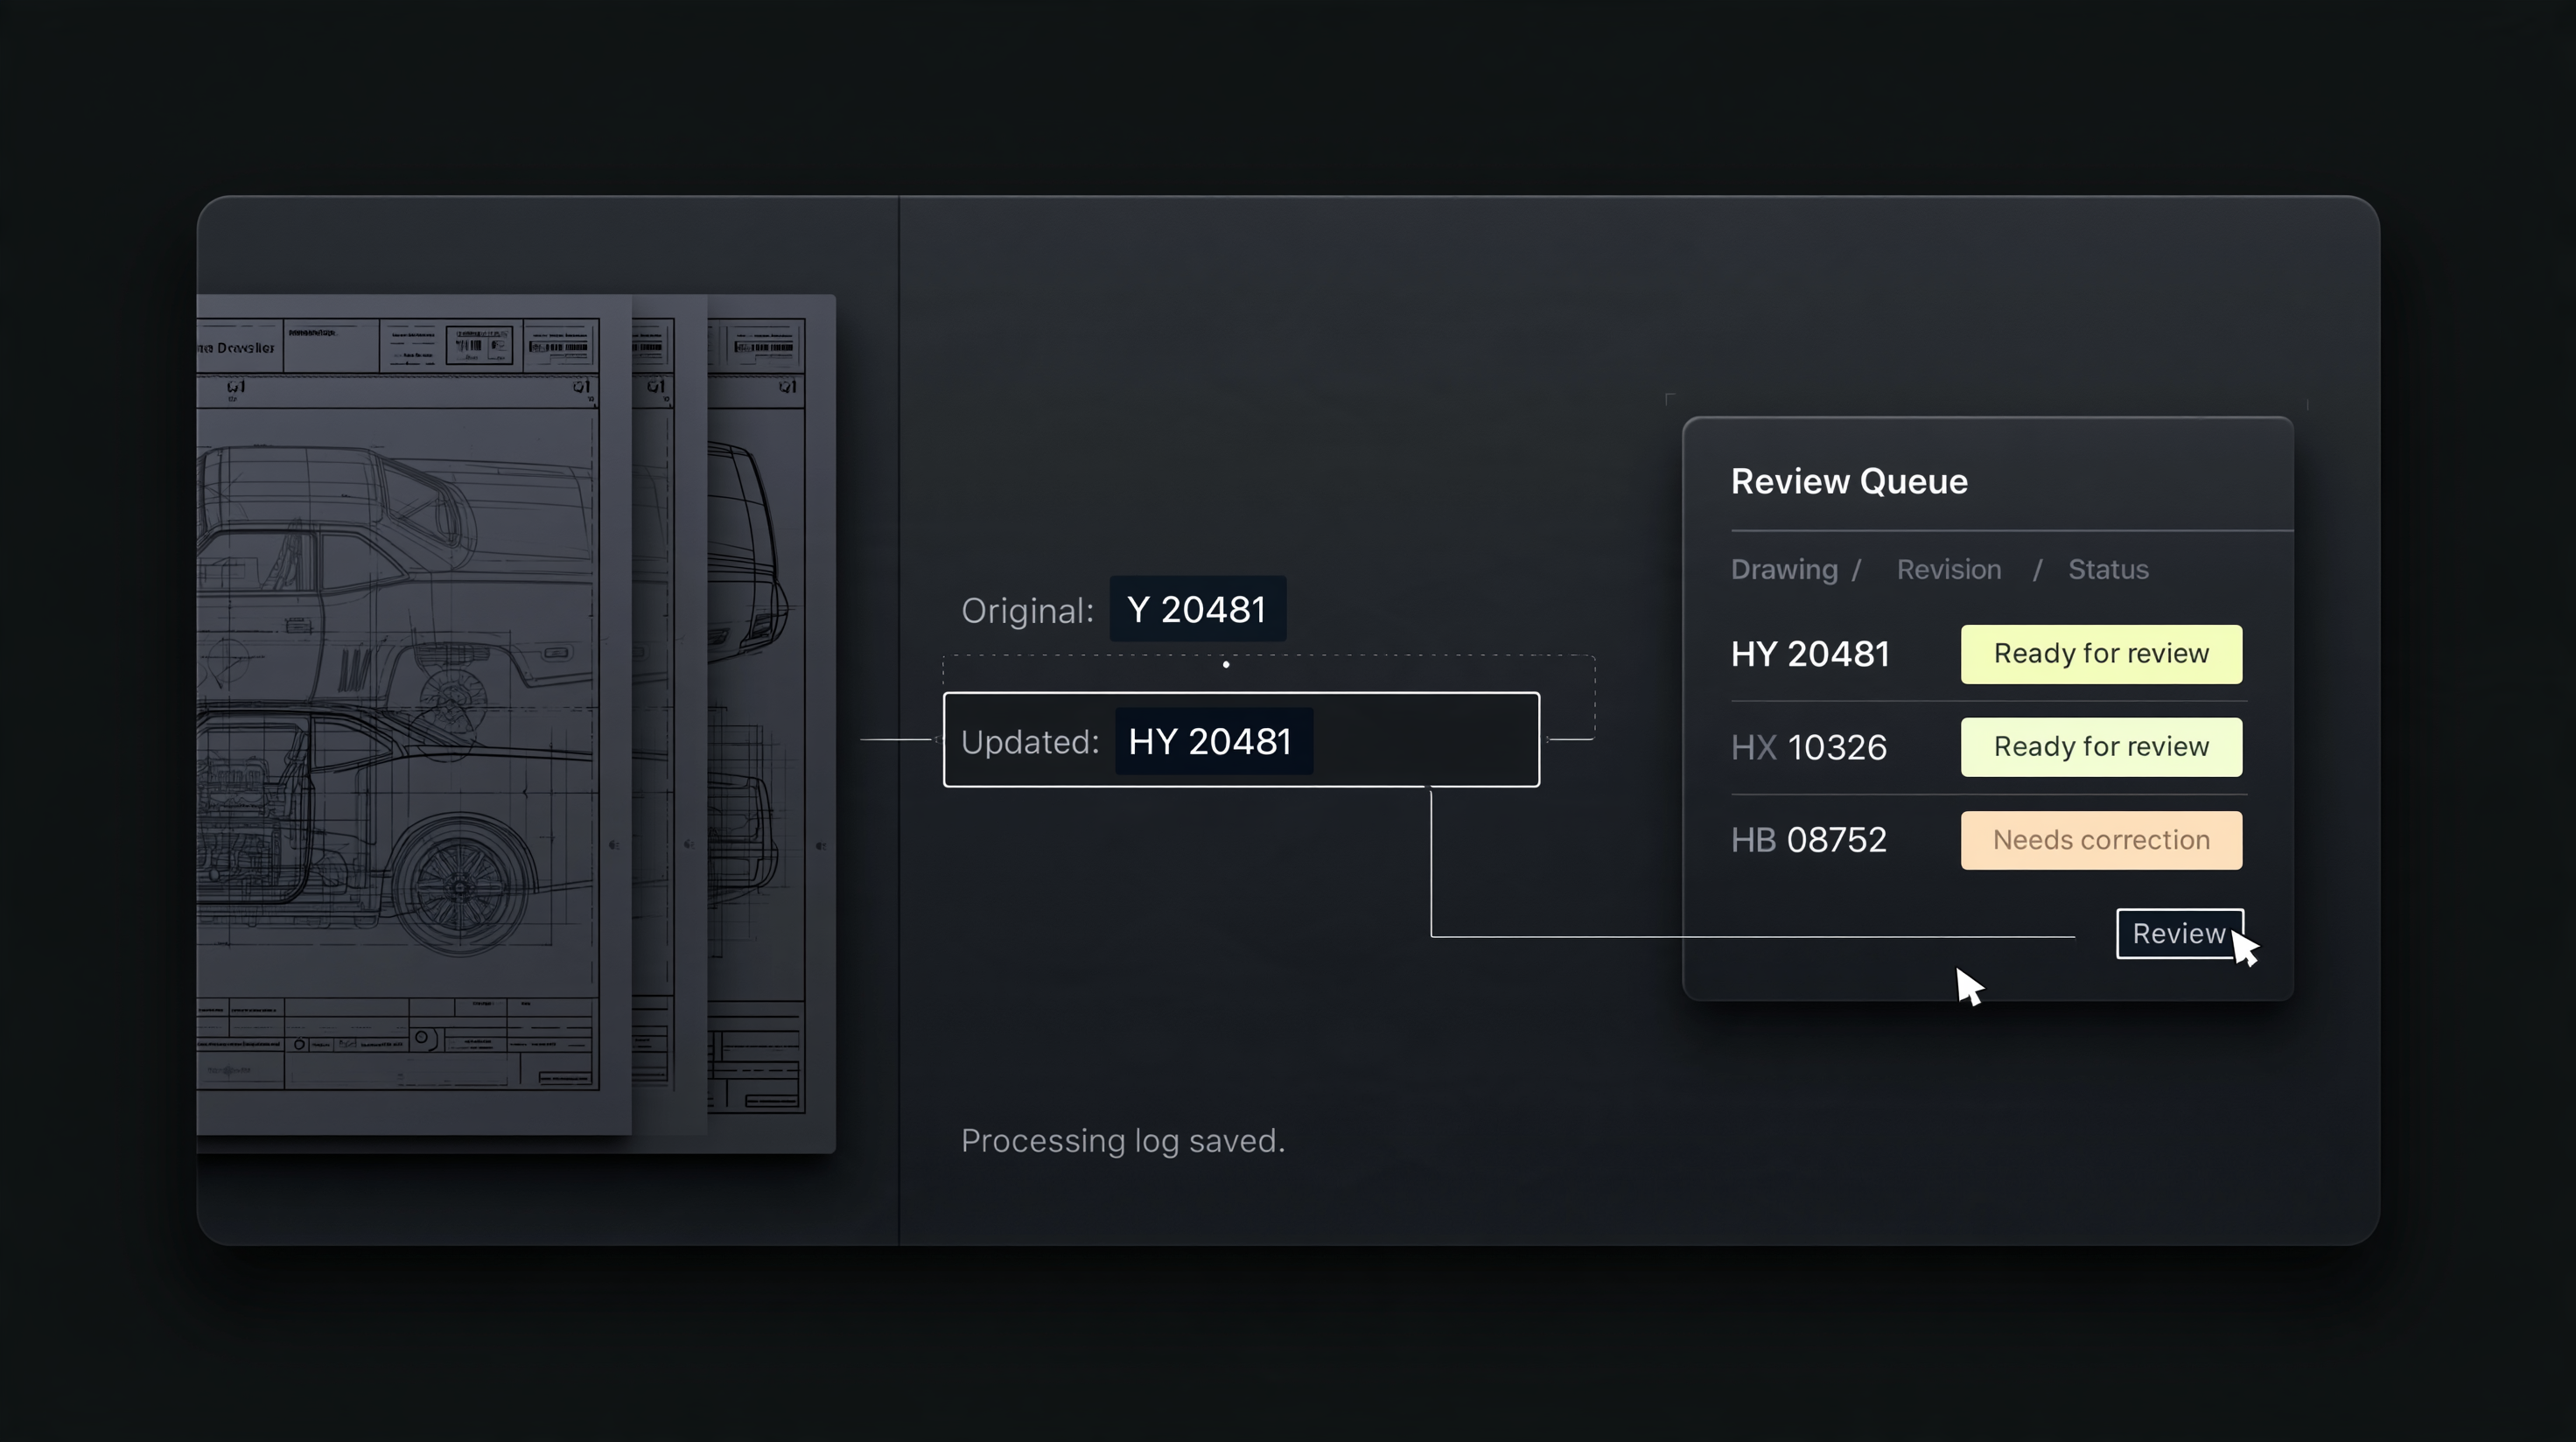2576x1442 pixels.
Task: Click the Needs correction status badge
Action: (2101, 840)
